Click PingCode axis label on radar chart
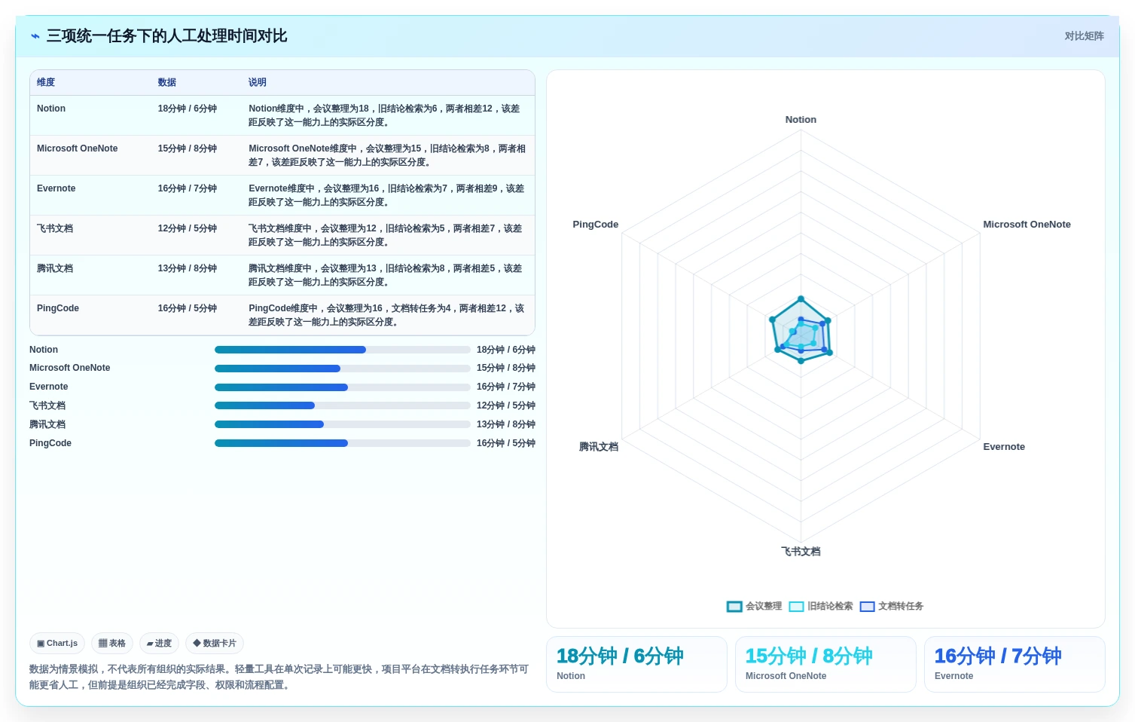The height and width of the screenshot is (722, 1135). coord(596,225)
